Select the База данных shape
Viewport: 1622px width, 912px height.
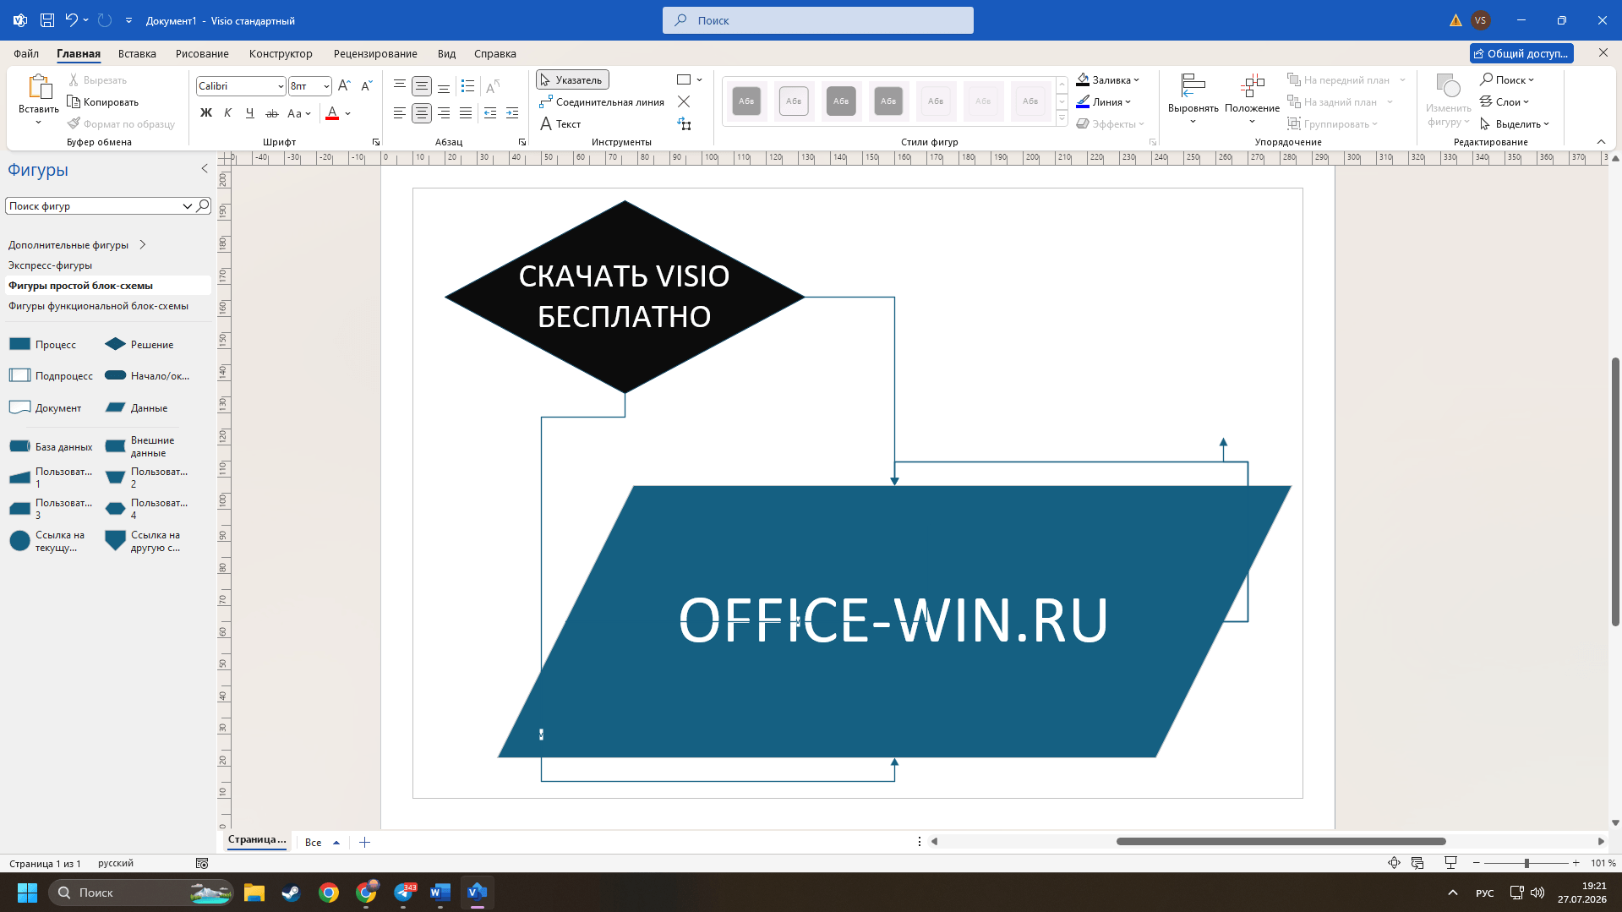tap(51, 447)
